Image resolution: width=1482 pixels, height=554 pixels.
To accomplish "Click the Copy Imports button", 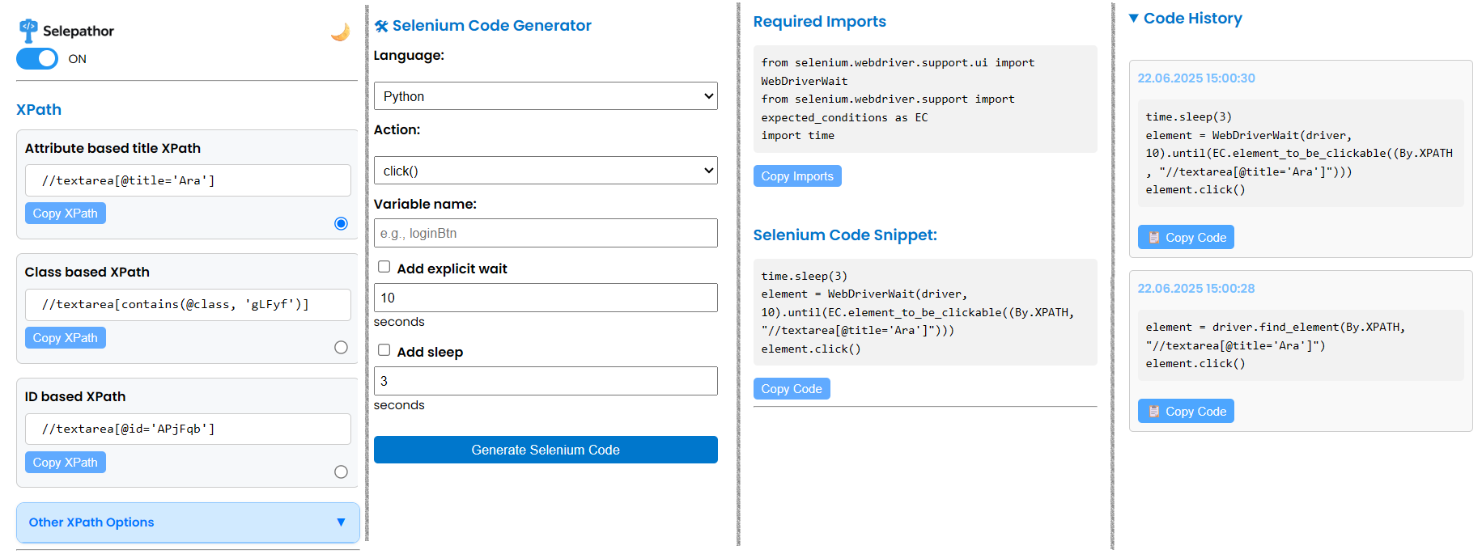I will (797, 176).
